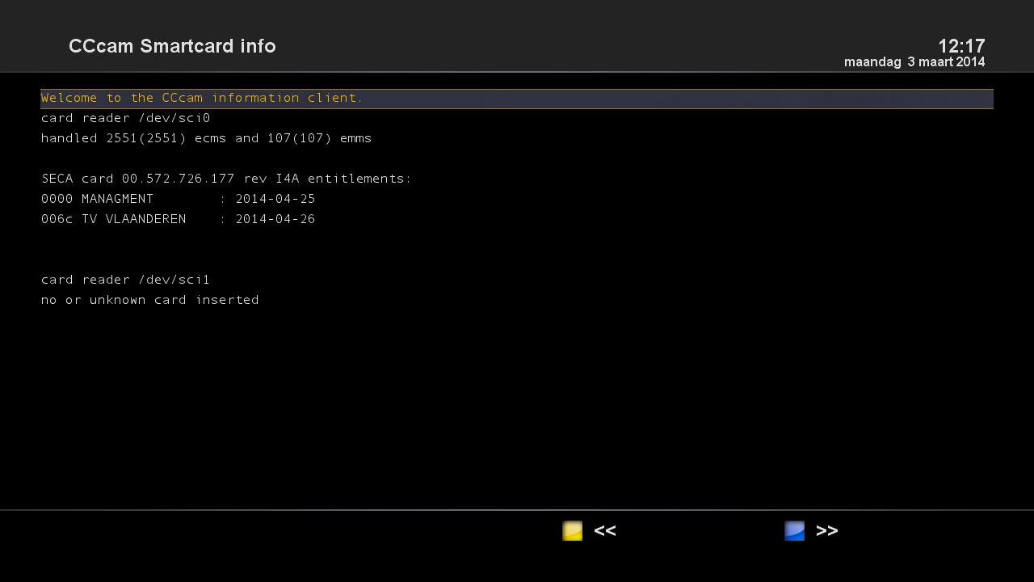This screenshot has width=1034, height=582.
Task: Click the handled ecms and emms line
Action: coord(206,138)
